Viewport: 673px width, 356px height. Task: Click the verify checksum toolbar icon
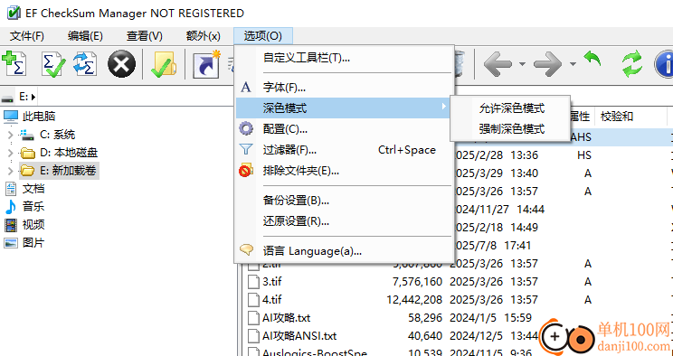pyautogui.click(x=53, y=64)
